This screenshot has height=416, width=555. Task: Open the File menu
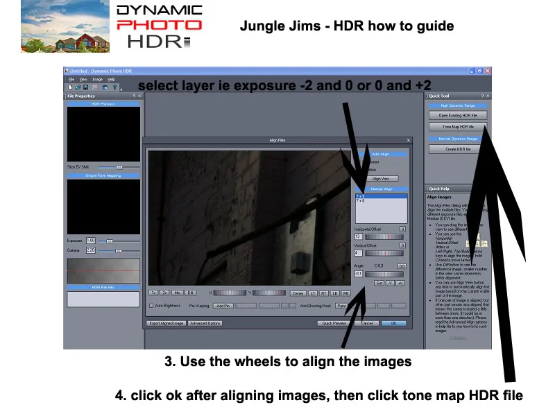71,80
